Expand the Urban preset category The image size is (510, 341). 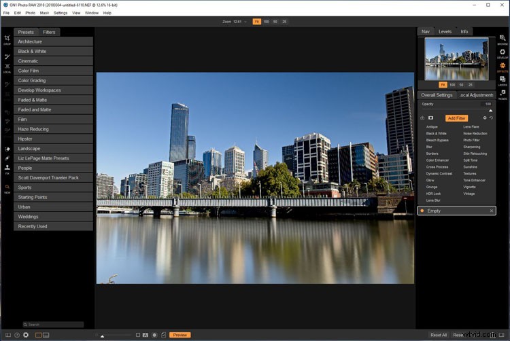click(53, 207)
